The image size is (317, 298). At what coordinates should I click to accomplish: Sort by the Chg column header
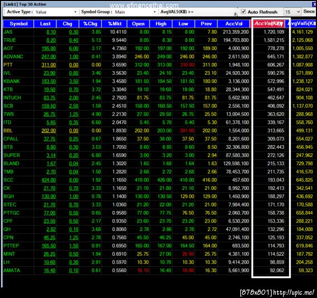68,24
